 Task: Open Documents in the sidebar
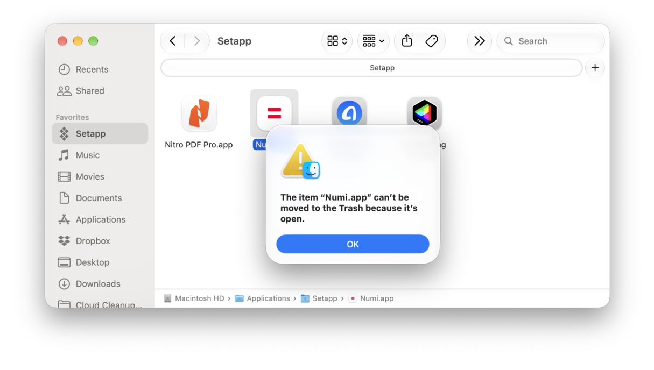[100, 198]
